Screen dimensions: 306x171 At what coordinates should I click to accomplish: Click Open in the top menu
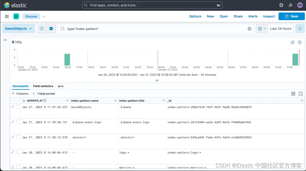(x=224, y=16)
